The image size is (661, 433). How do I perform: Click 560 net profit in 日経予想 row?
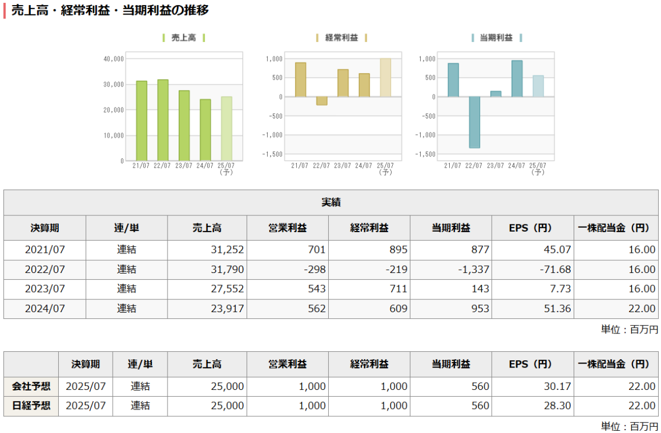pos(480,406)
